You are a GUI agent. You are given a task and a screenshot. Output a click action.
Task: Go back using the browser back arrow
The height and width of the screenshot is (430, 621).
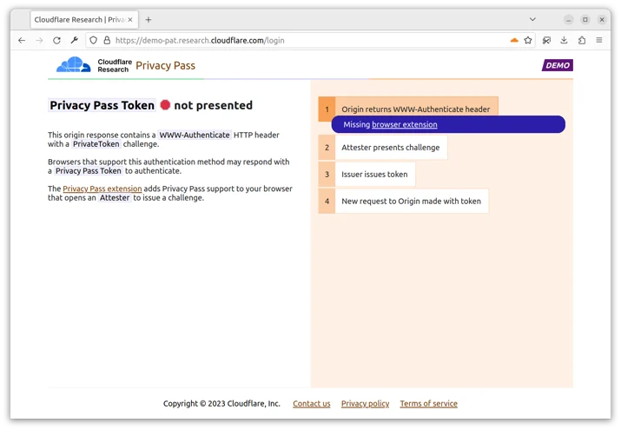coord(22,40)
